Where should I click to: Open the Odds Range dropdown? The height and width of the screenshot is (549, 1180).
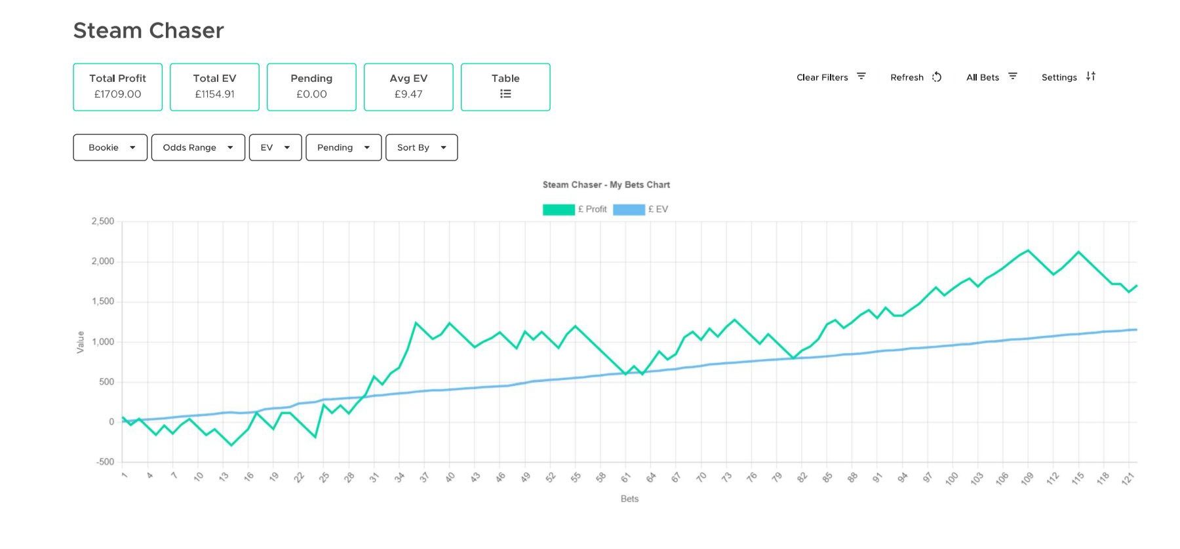point(198,147)
